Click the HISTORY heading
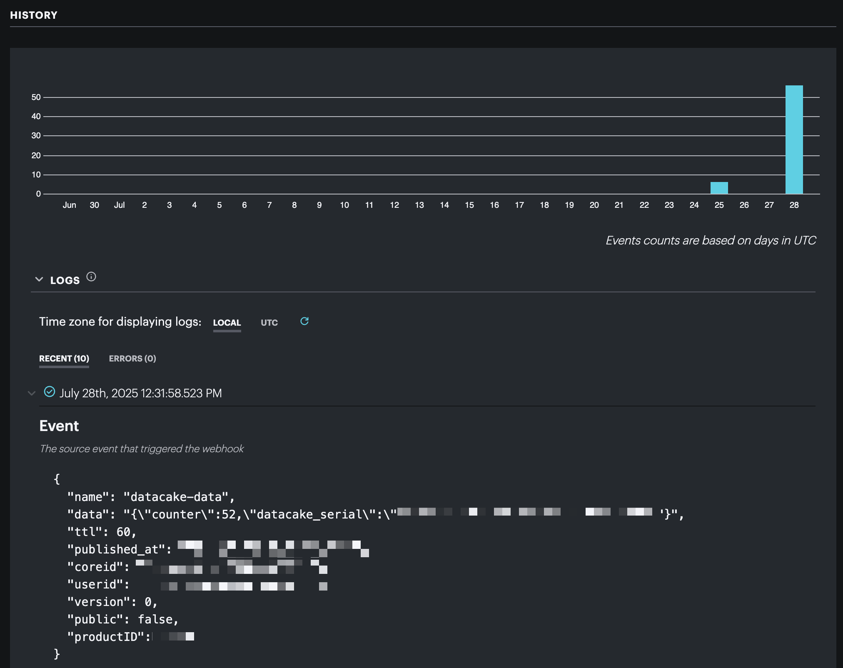Viewport: 843px width, 668px height. 34,15
